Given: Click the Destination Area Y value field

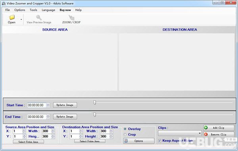Looking at the screenshot, I should (x=75, y=137).
